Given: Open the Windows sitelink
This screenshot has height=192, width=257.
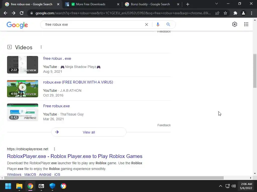Looking at the screenshot, I should [x=14, y=174].
